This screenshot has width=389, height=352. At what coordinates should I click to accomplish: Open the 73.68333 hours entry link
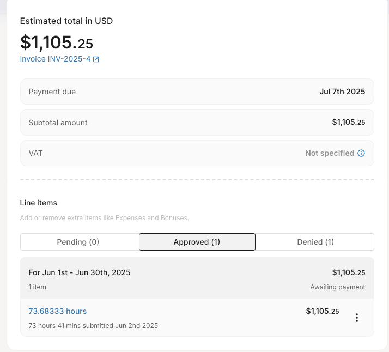coord(58,311)
